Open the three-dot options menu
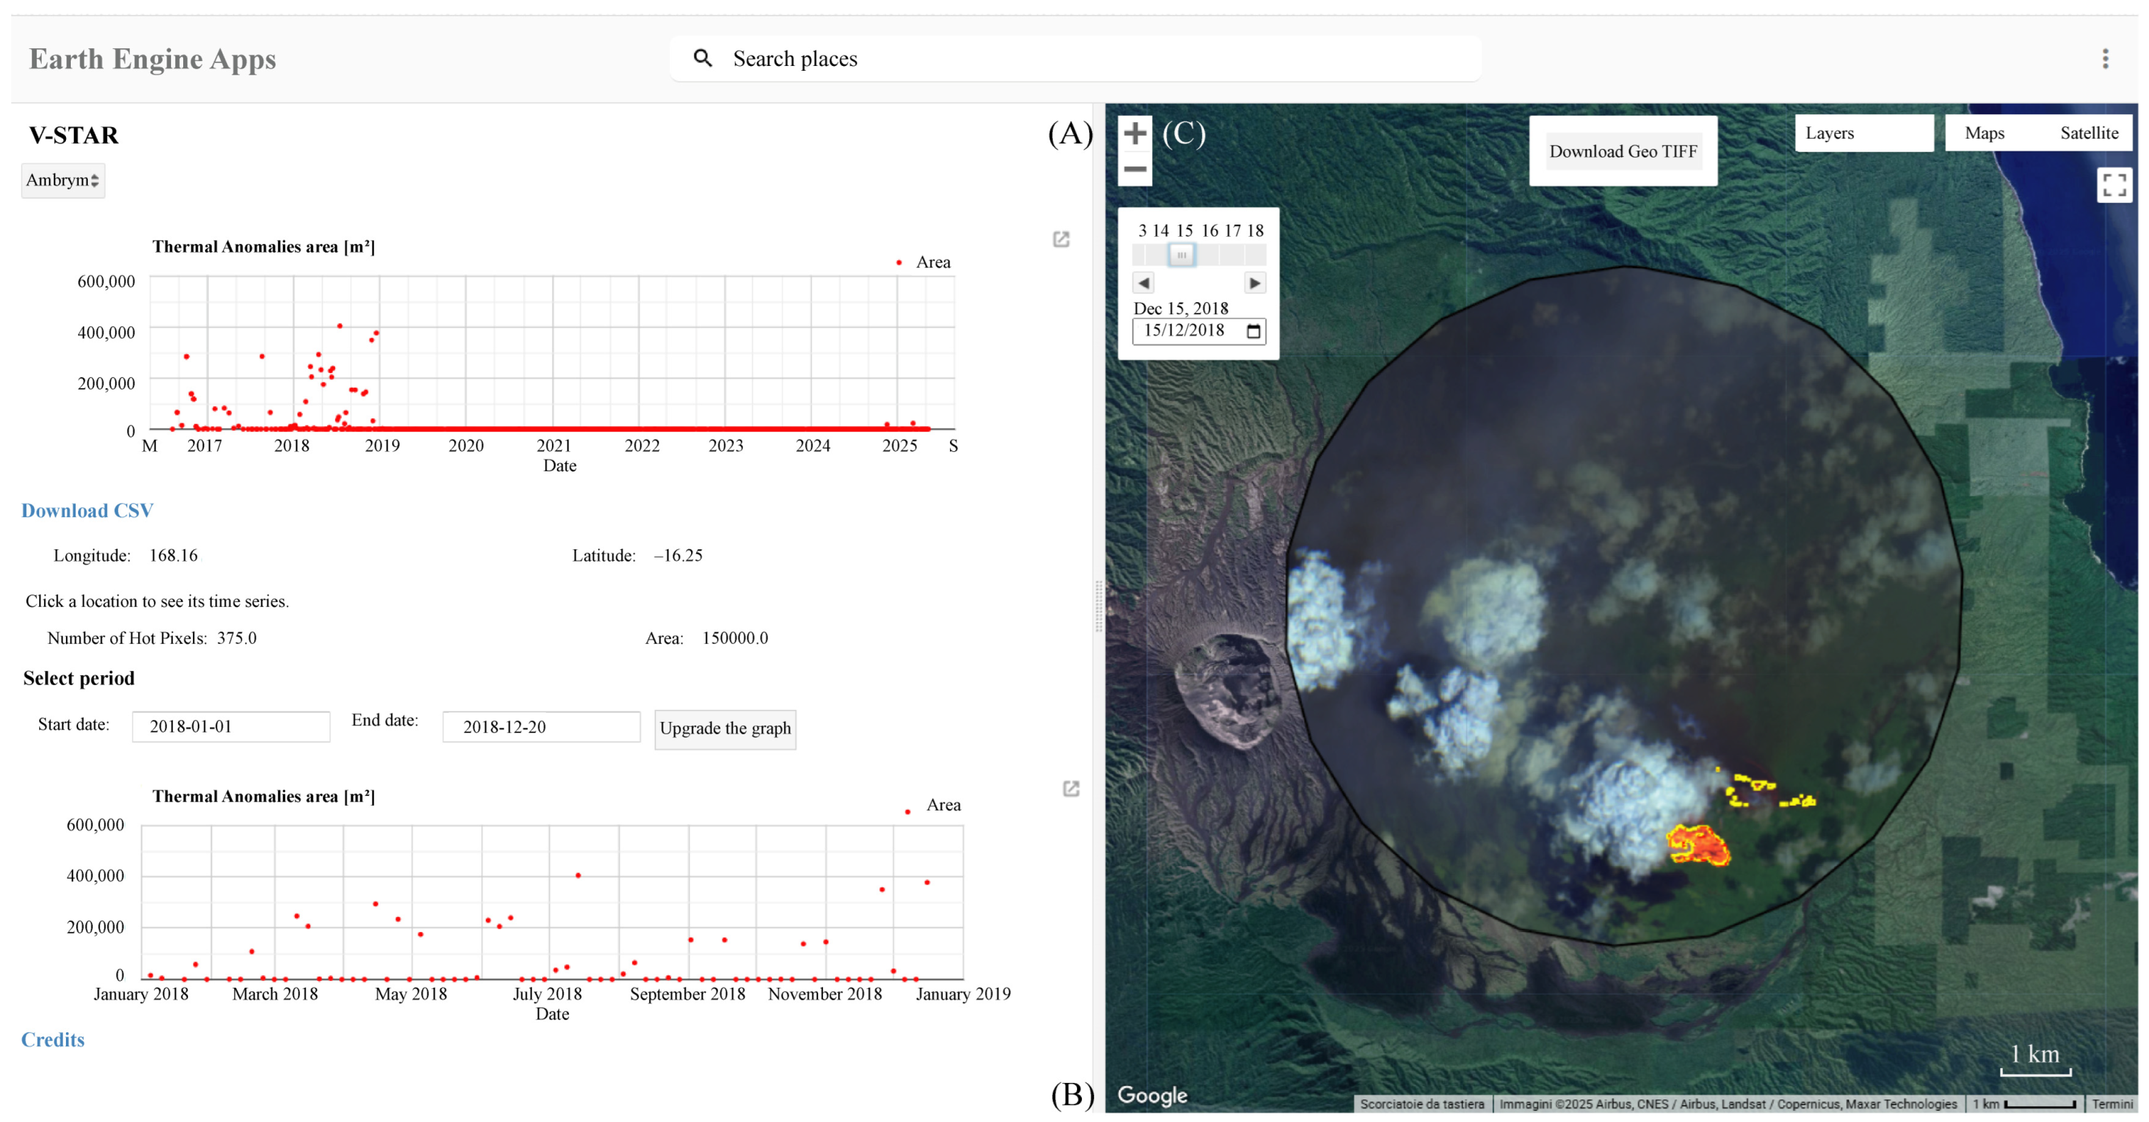The height and width of the screenshot is (1122, 2149). (x=2105, y=59)
